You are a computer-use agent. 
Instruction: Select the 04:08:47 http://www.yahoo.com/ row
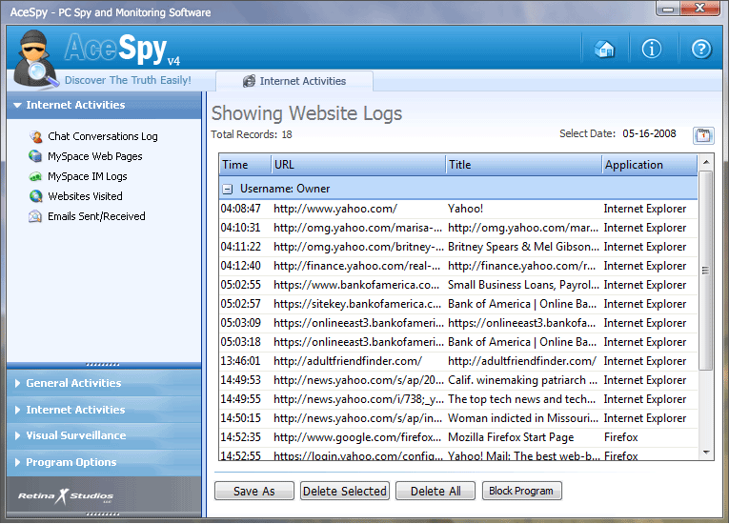pyautogui.click(x=458, y=209)
